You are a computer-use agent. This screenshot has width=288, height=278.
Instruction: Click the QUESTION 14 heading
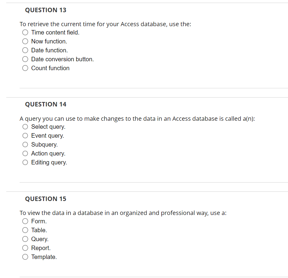45,104
